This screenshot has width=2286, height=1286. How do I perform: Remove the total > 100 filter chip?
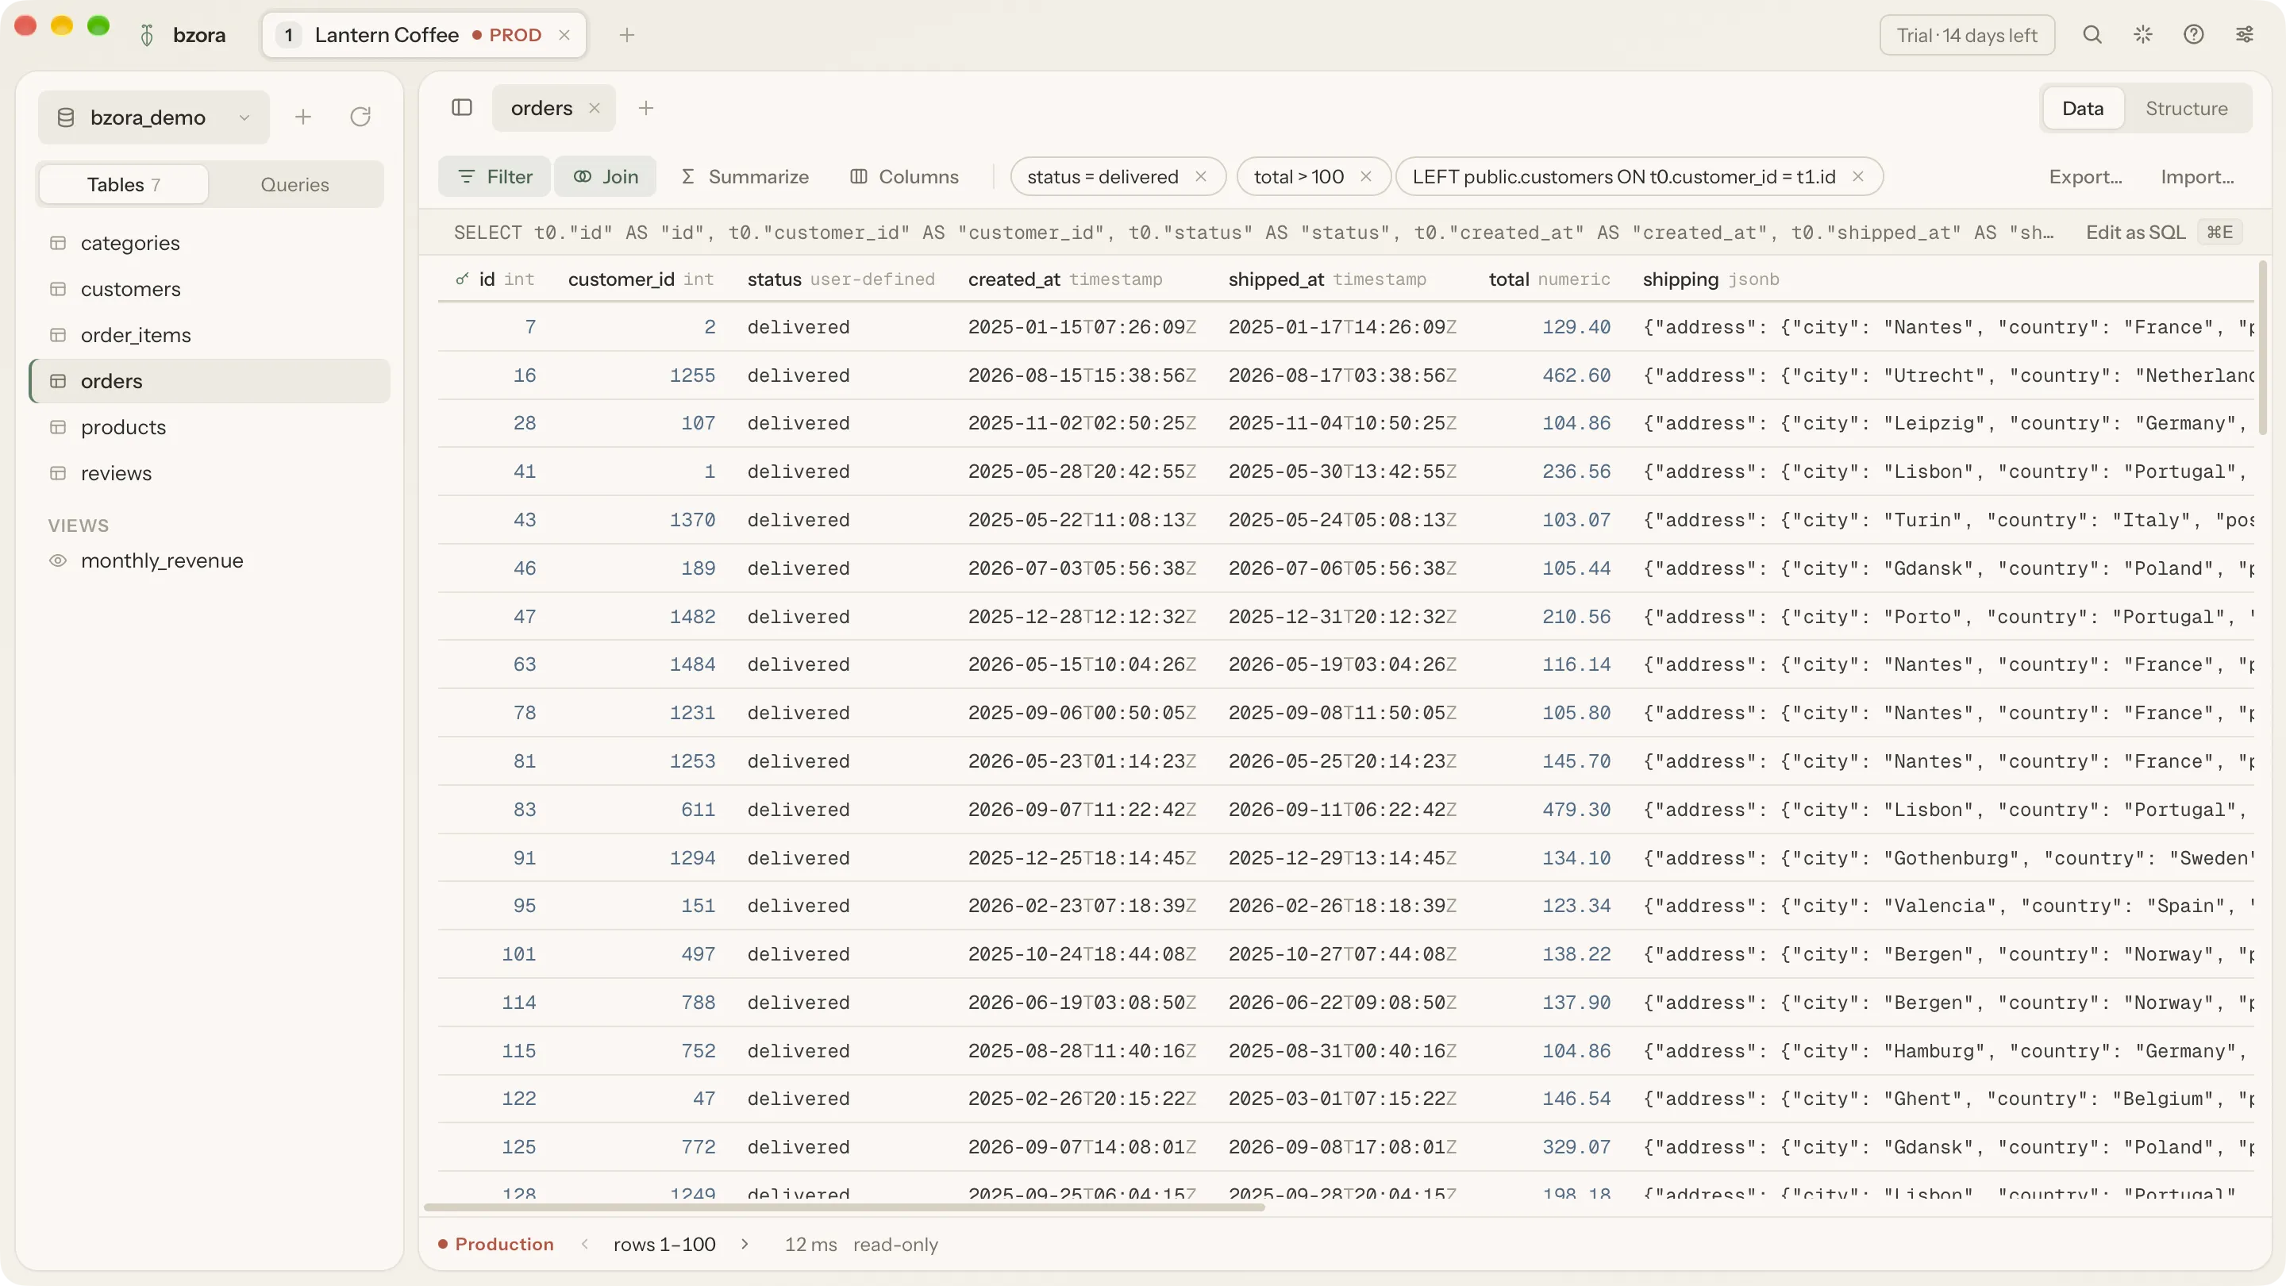[1365, 176]
